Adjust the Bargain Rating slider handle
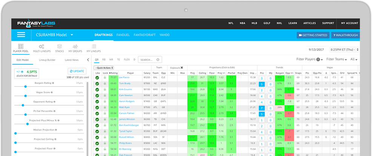This screenshot has width=372, height=156. (26, 86)
